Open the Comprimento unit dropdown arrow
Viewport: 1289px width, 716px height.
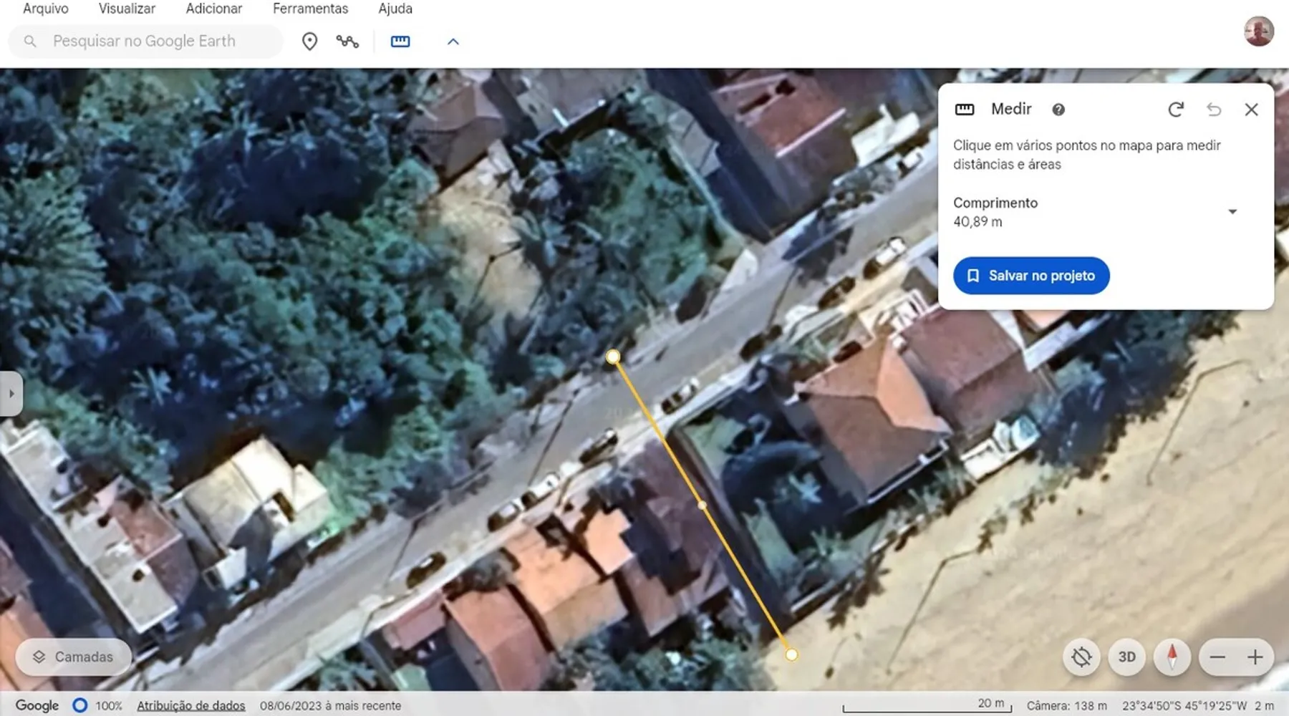(1232, 211)
